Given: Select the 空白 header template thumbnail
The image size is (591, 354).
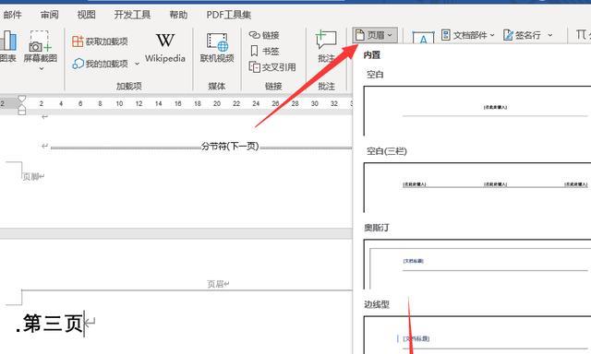Looking at the screenshot, I should (477, 111).
